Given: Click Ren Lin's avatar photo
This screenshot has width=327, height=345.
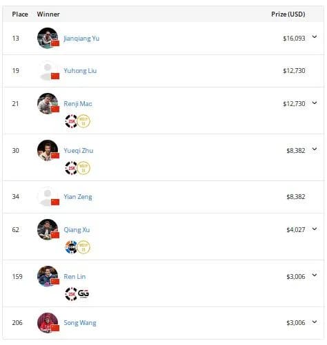Looking at the screenshot, I should click(48, 276).
